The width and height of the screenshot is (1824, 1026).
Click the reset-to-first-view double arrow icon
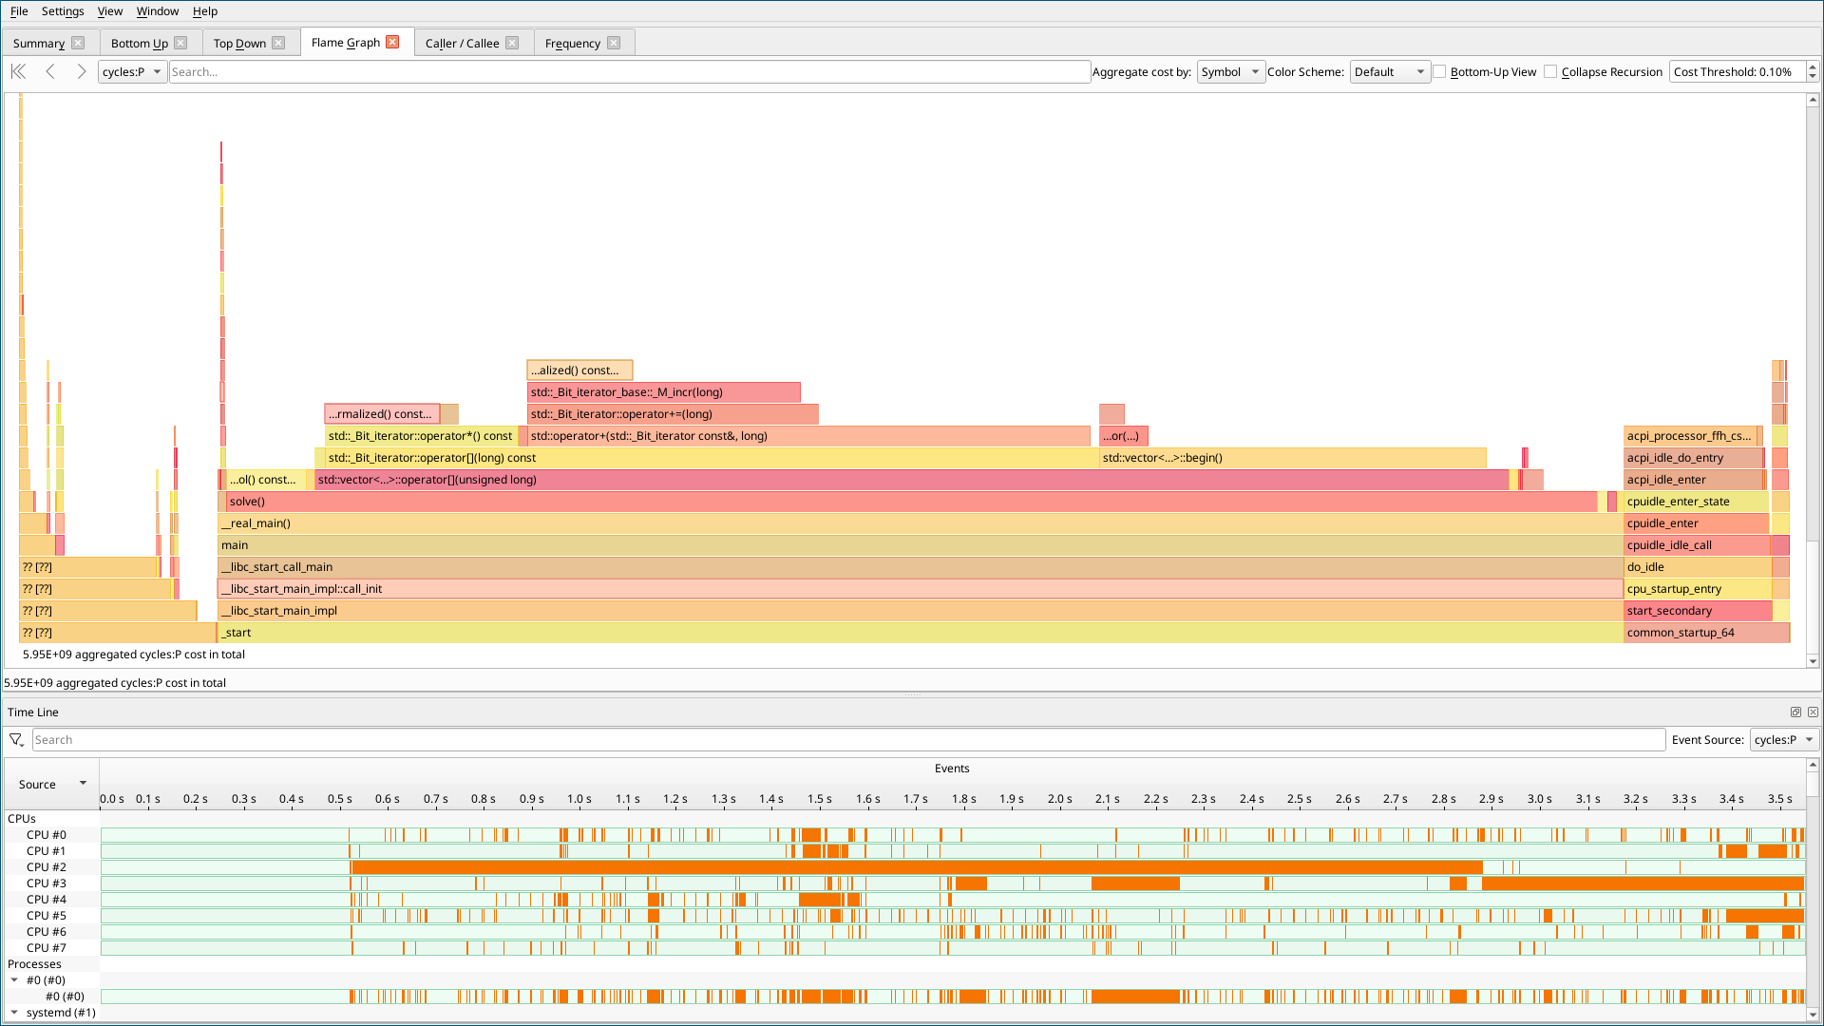tap(18, 71)
